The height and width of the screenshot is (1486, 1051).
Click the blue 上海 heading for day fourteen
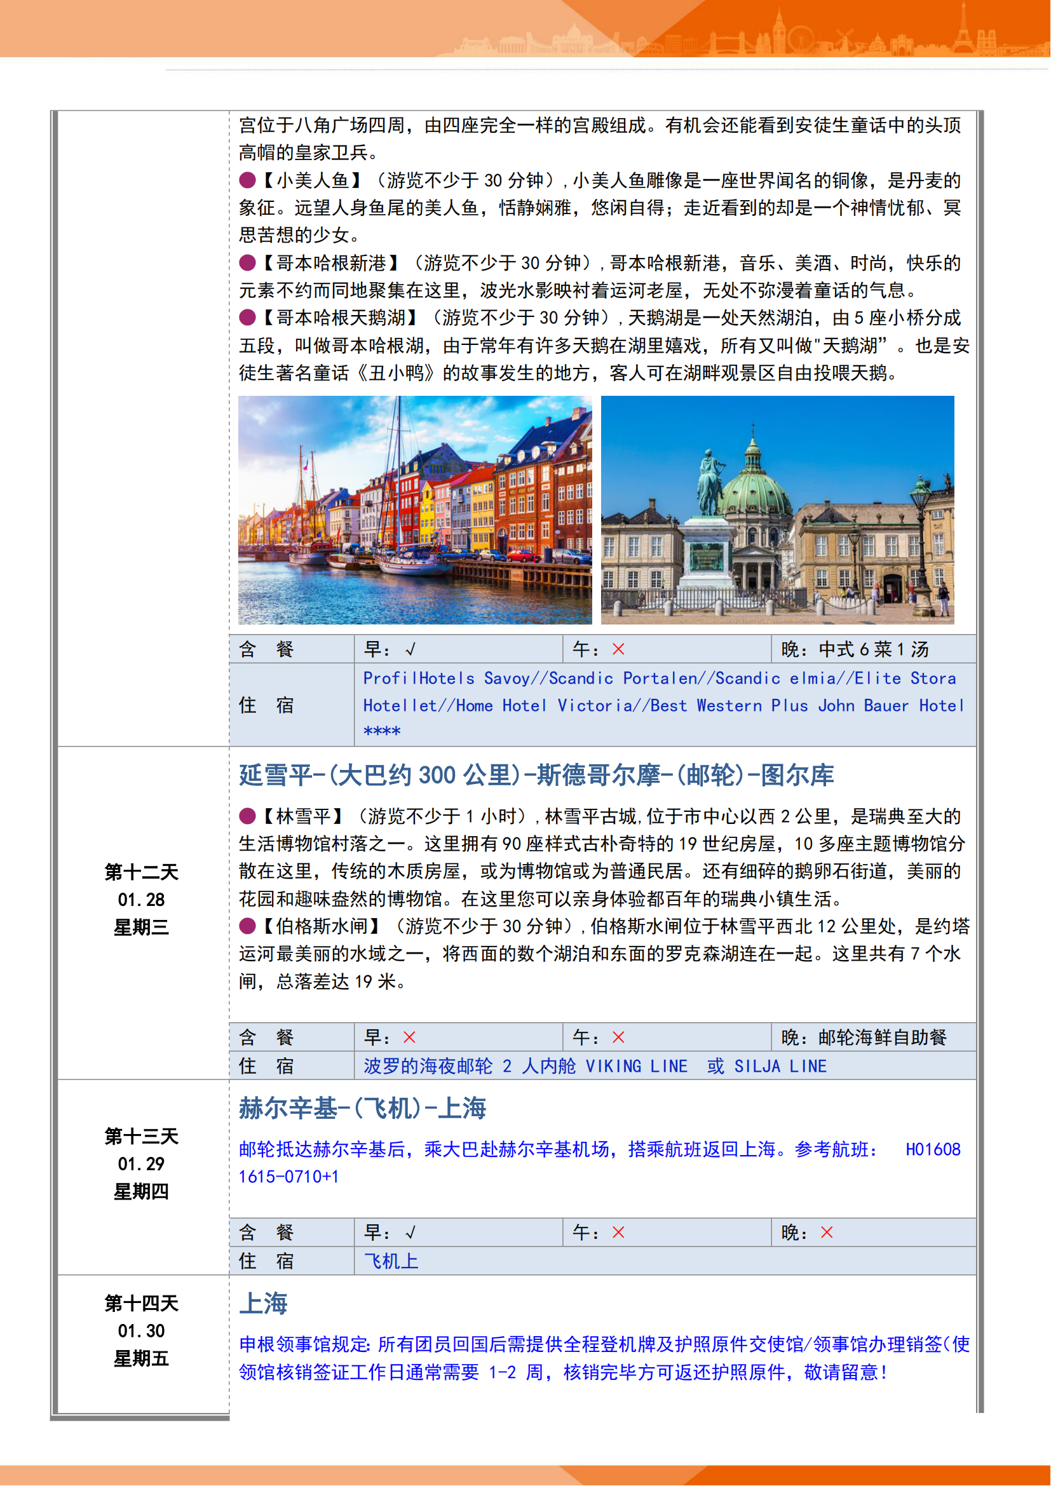pyautogui.click(x=264, y=1304)
